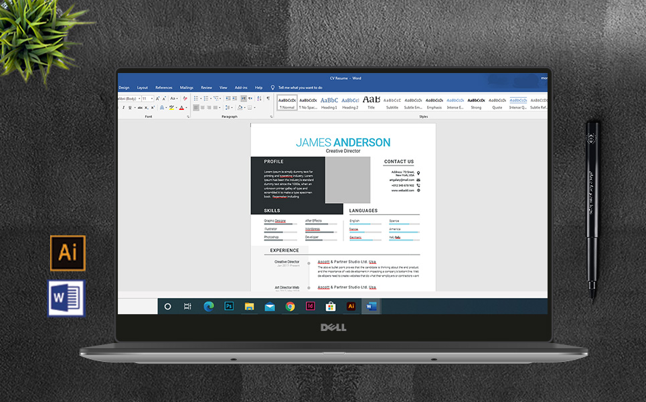646x402 pixels.
Task: Toggle Align Right paragraph alignment
Action: point(209,108)
